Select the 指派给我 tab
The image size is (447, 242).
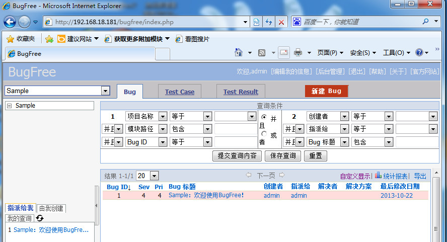(x=21, y=208)
